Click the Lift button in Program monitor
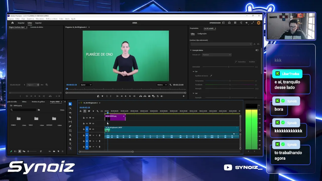The height and width of the screenshot is (181, 322). tap(141, 96)
